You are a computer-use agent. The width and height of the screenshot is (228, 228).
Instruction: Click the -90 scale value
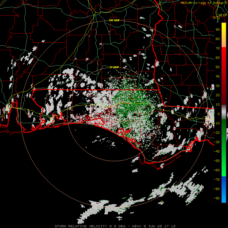click(217, 198)
